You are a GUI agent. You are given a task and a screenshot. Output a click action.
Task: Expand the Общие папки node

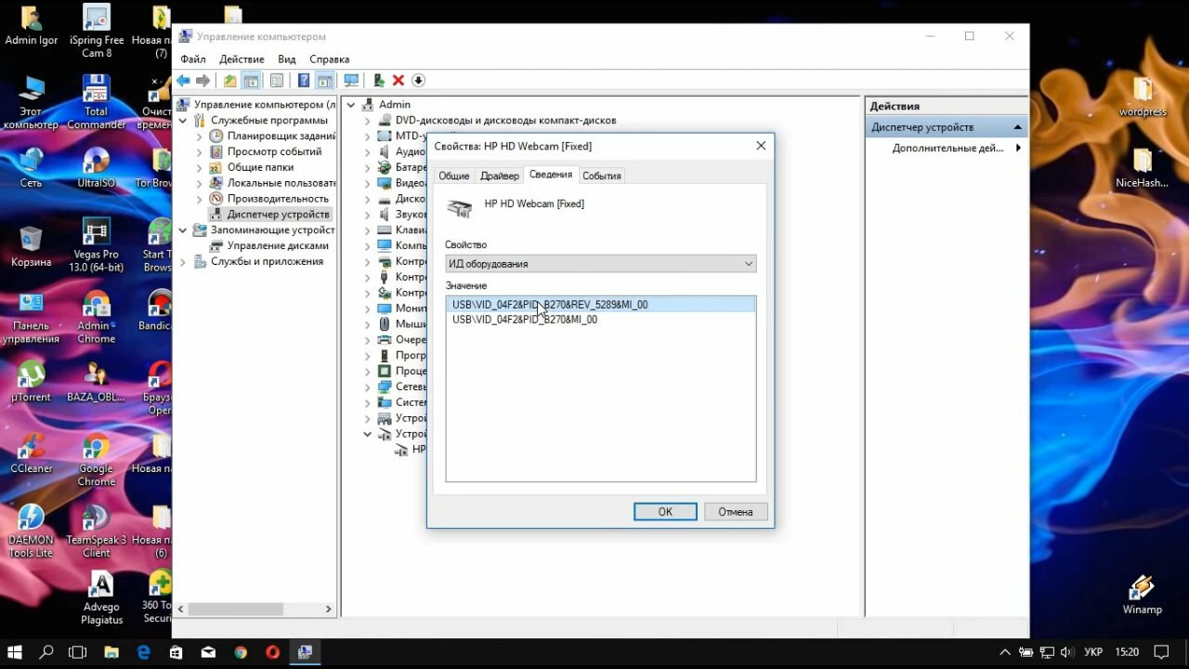[199, 168]
